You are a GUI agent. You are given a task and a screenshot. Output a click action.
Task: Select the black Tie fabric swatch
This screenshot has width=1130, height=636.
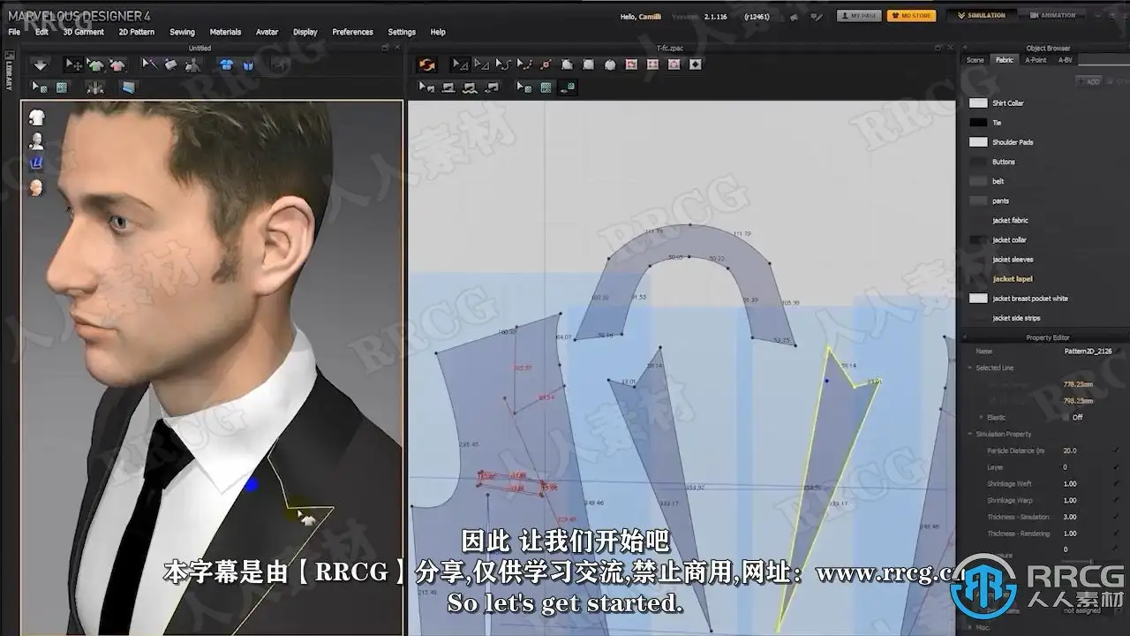[978, 123]
